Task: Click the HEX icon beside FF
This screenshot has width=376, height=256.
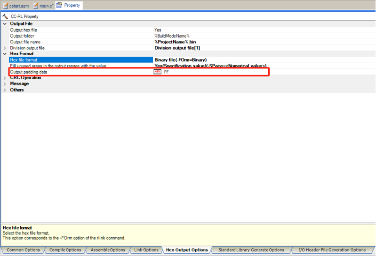Action: point(157,72)
